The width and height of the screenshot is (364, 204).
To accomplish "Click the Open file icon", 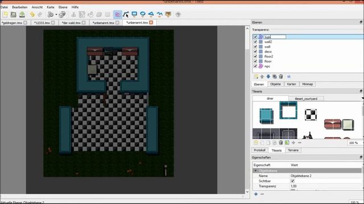I will [x=14, y=15].
